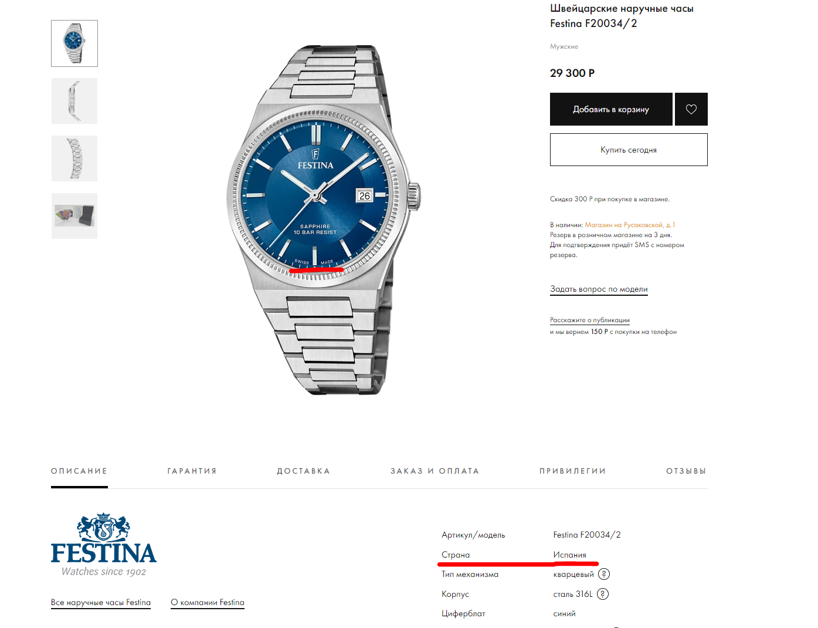Switch to the ГАРАНТИЯ tab

(x=192, y=471)
